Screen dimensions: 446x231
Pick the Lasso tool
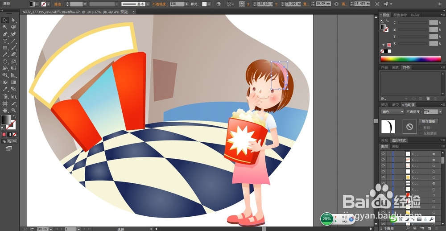[13, 27]
